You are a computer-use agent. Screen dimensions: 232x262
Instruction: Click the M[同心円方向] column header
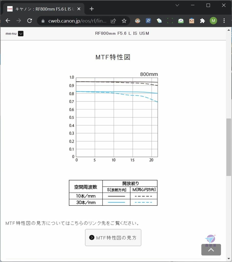(x=144, y=190)
